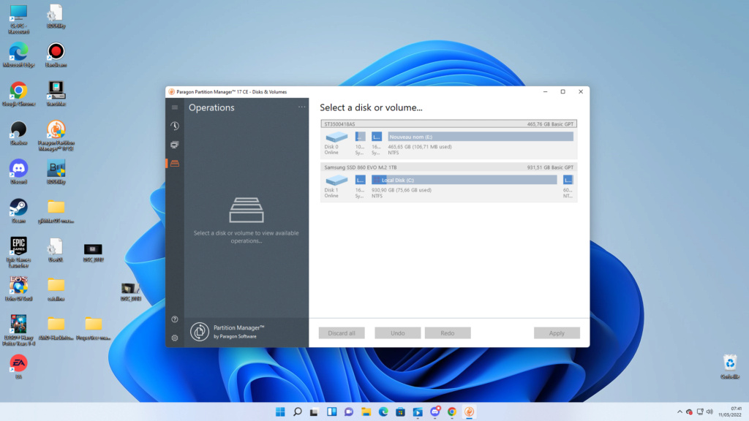Click the 930,90 GB (75,66 GB used) text
The image size is (749, 421).
coord(402,190)
